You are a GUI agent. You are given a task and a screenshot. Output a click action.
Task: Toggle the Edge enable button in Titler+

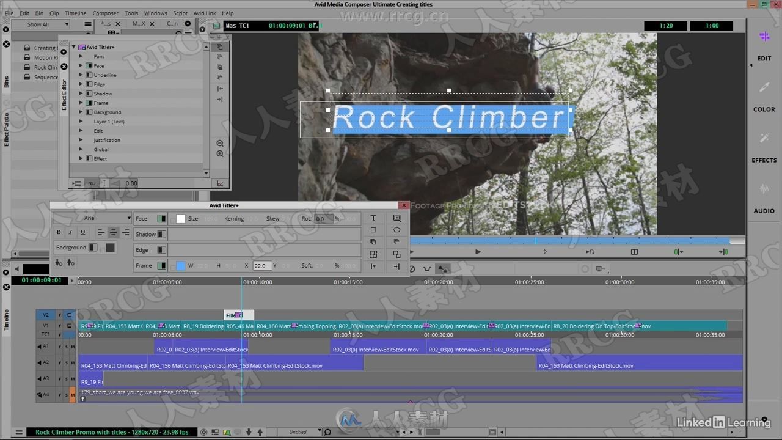point(162,250)
